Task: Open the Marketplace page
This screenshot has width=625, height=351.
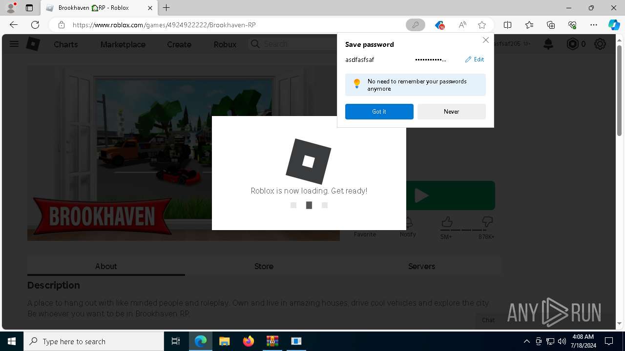Action: click(123, 44)
